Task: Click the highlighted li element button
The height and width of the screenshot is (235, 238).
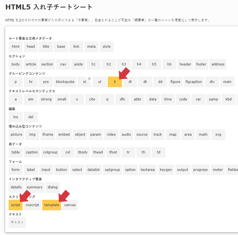Action: (115, 82)
